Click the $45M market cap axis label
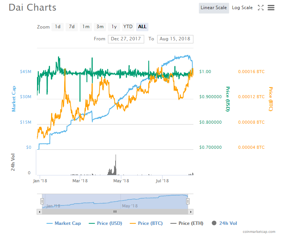The width and height of the screenshot is (288, 242). coord(26,72)
